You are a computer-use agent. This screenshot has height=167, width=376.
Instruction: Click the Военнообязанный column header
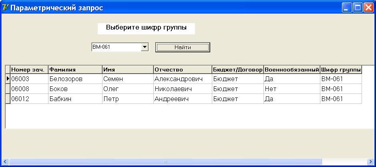(292, 70)
